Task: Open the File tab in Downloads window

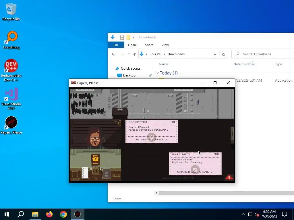Action: (116, 45)
